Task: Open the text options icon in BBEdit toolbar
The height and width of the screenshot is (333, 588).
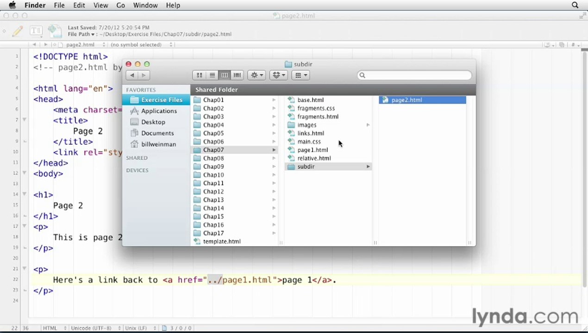Action: coord(36,31)
